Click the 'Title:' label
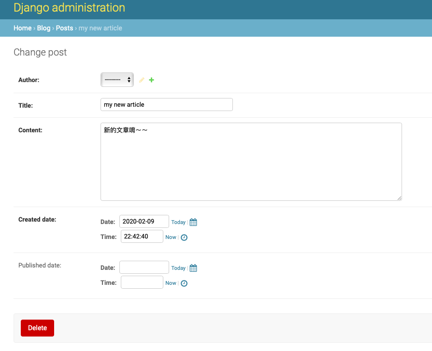432x351 pixels. click(26, 105)
